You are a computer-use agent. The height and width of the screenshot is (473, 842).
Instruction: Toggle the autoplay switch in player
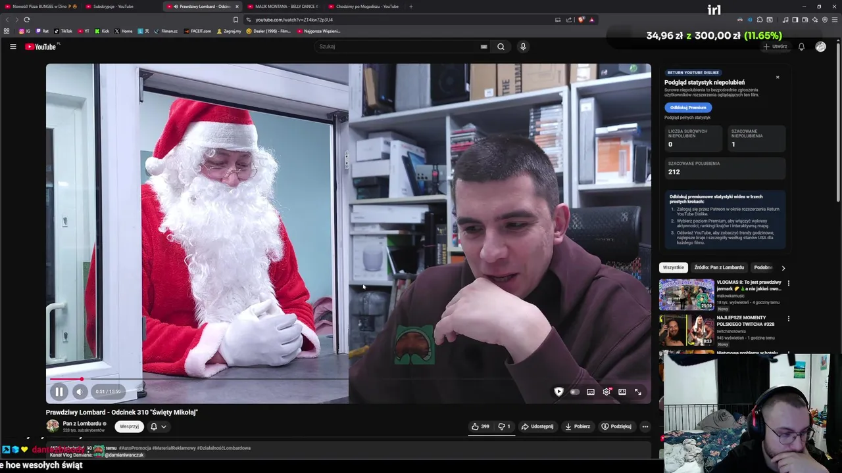575,392
